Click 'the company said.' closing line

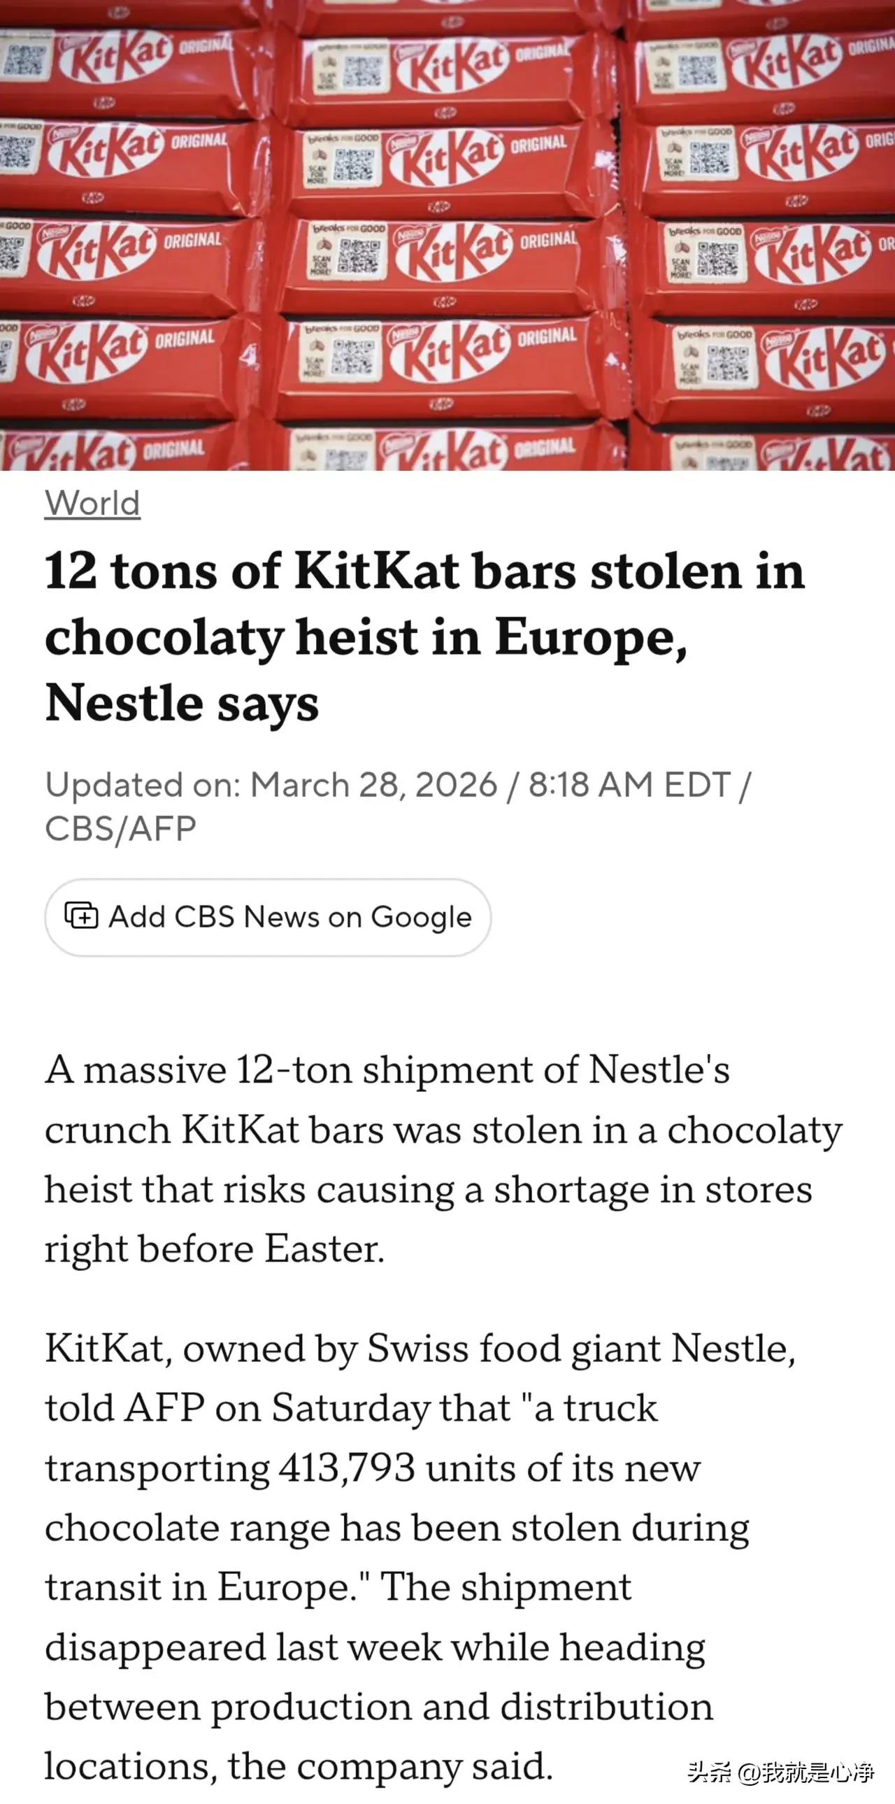click(390, 1766)
